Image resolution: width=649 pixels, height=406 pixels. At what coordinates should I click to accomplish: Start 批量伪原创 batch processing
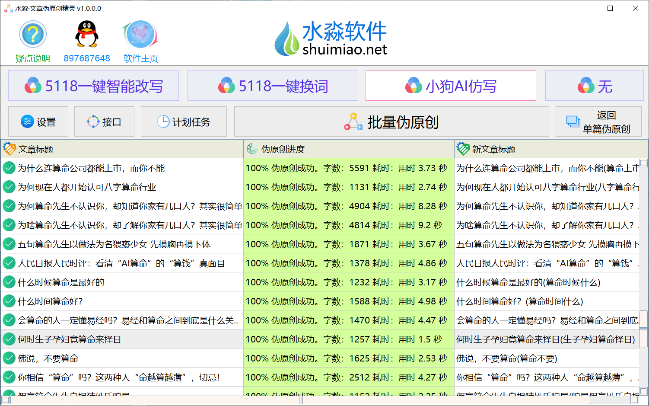[391, 122]
